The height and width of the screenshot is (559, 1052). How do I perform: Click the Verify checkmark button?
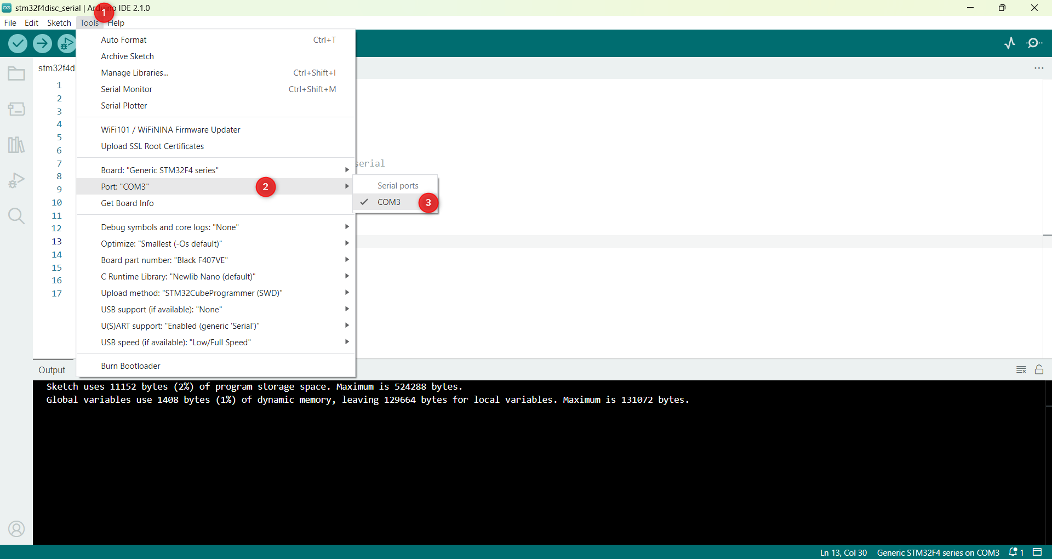18,43
